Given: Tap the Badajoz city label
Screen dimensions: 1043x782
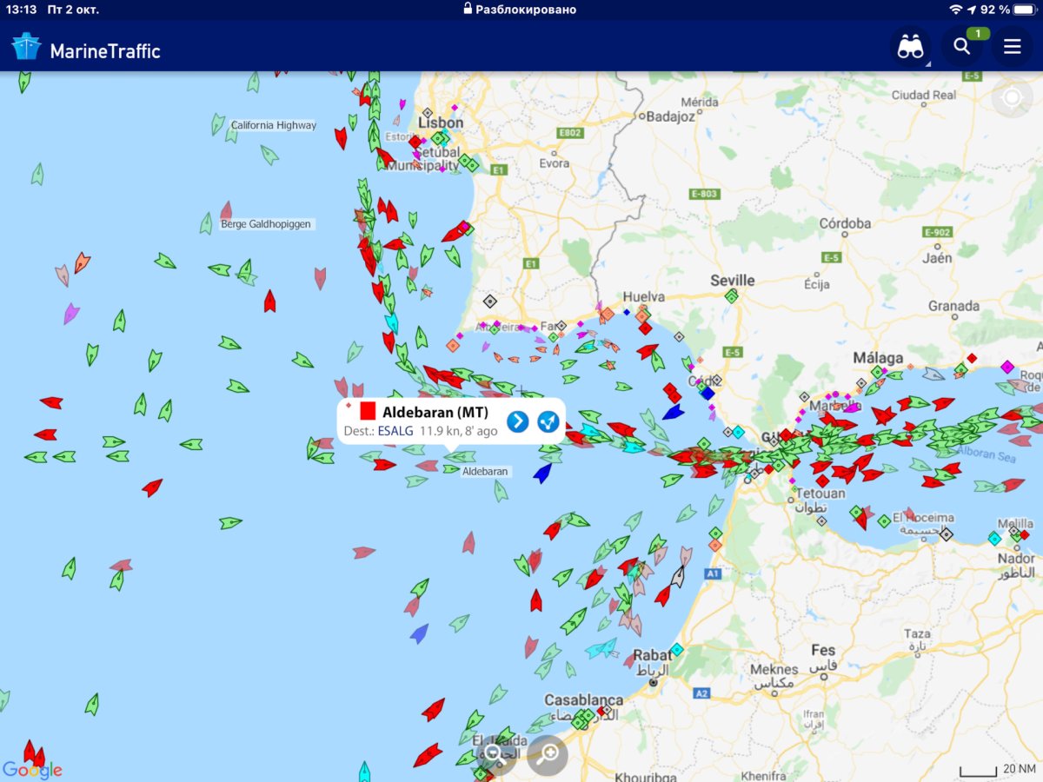Looking at the screenshot, I should tap(670, 116).
